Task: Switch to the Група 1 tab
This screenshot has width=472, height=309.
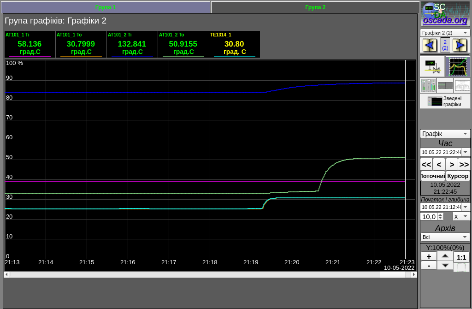Action: tap(106, 7)
